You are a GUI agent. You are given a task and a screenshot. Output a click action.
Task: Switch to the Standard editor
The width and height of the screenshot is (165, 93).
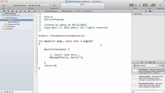click(131, 5)
